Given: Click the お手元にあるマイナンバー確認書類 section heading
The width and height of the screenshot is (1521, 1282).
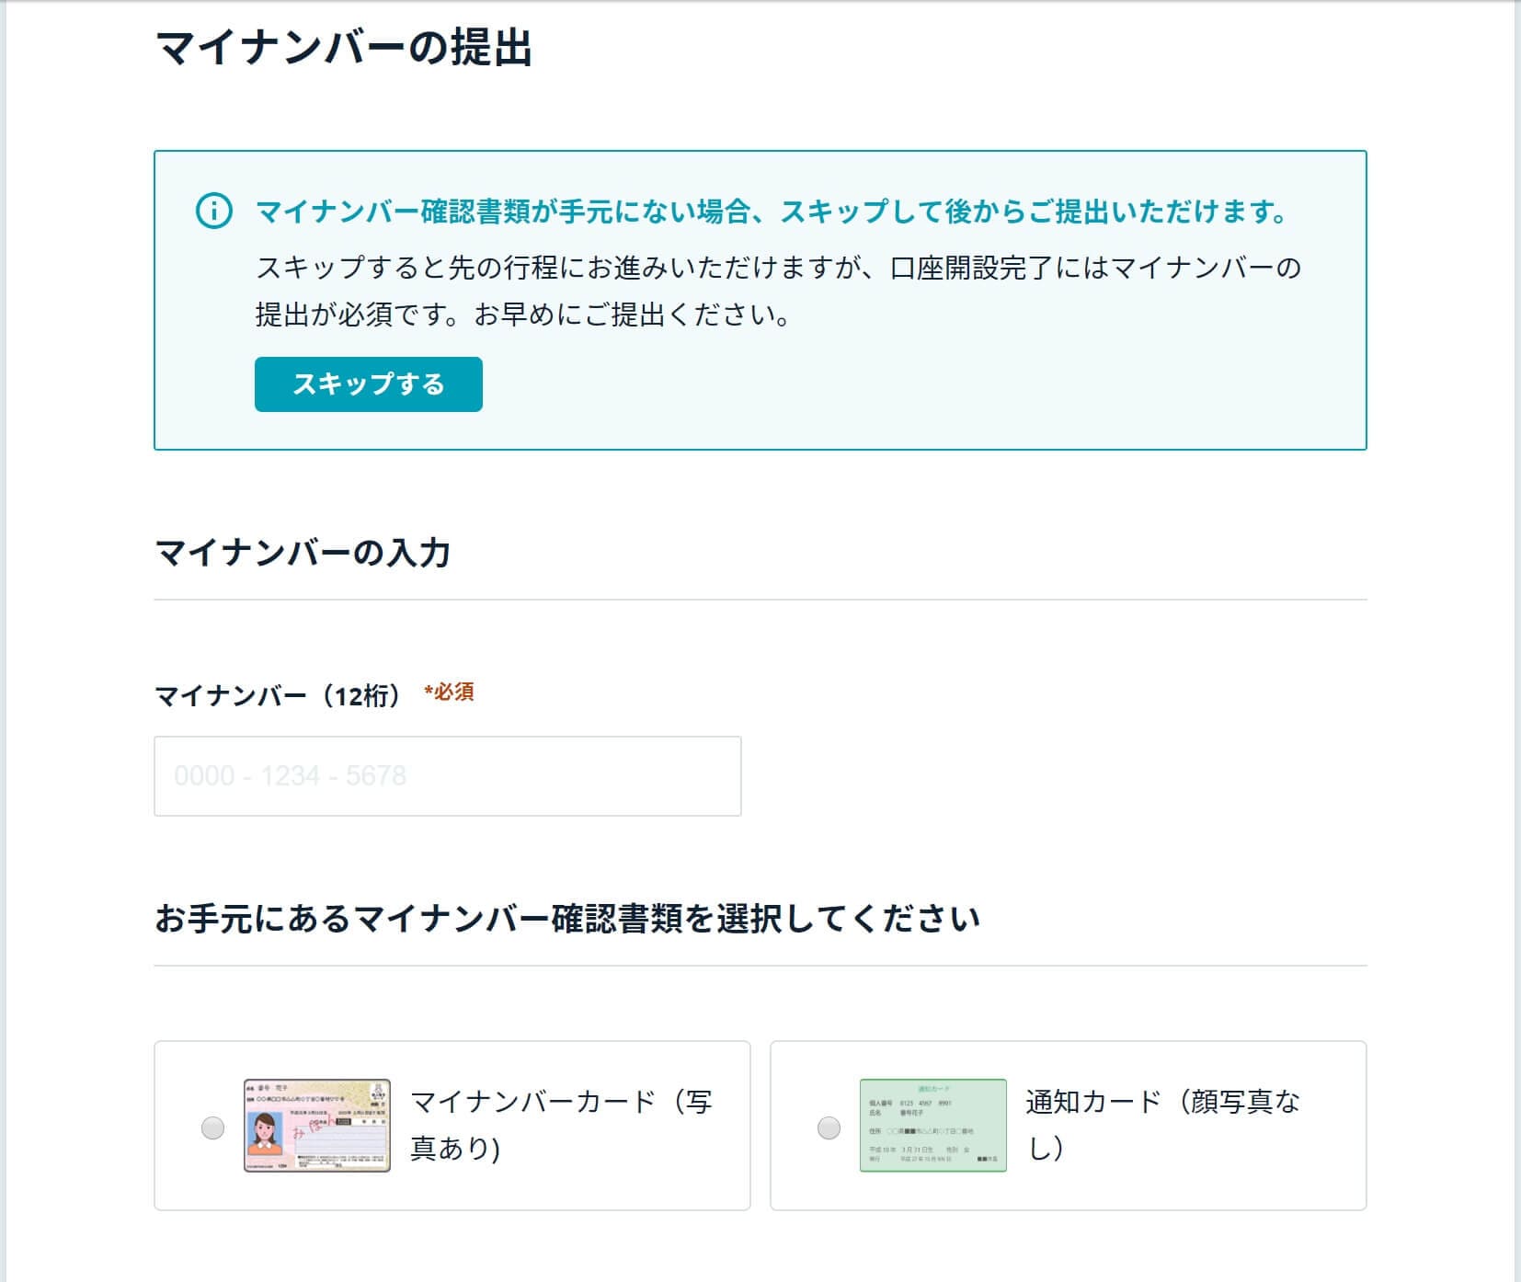Looking at the screenshot, I should [x=567, y=919].
